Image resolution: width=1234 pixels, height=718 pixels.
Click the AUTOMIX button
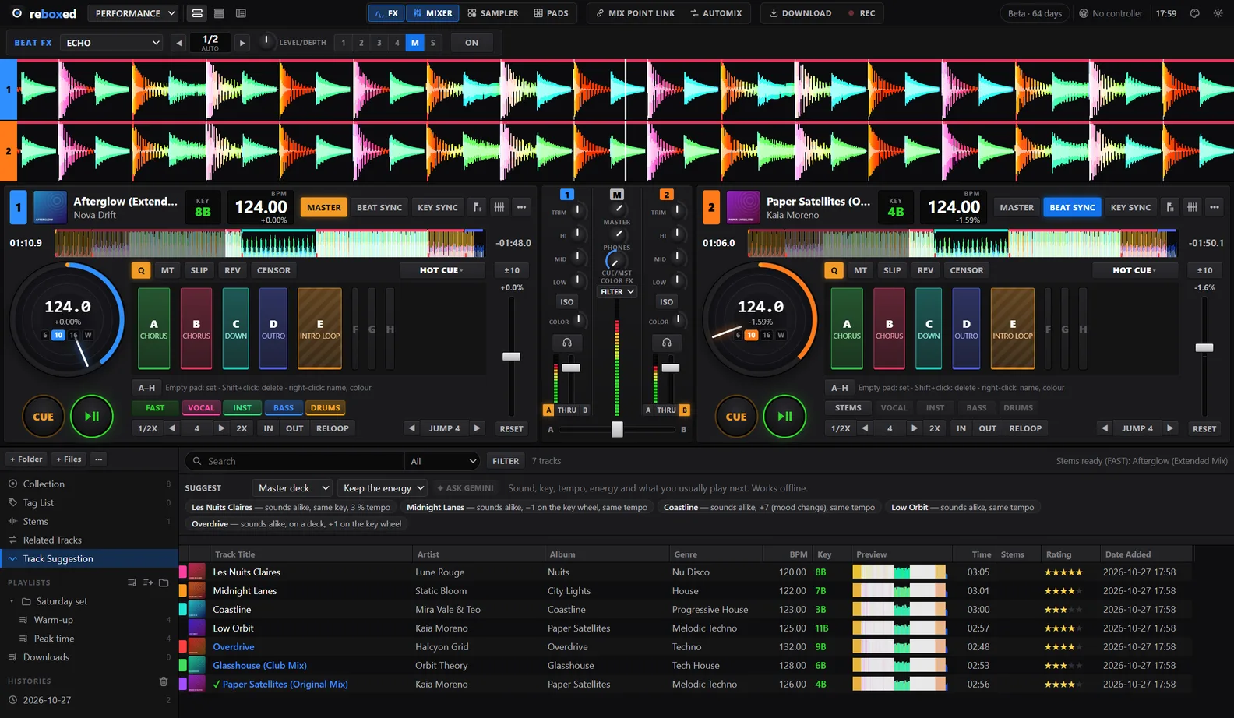tap(716, 13)
